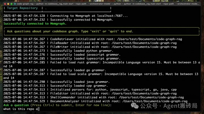Image resolution: width=204 pixels, height=114 pixels.
Task: Click 'FileReader initialized with root' log line
Action: point(90,43)
